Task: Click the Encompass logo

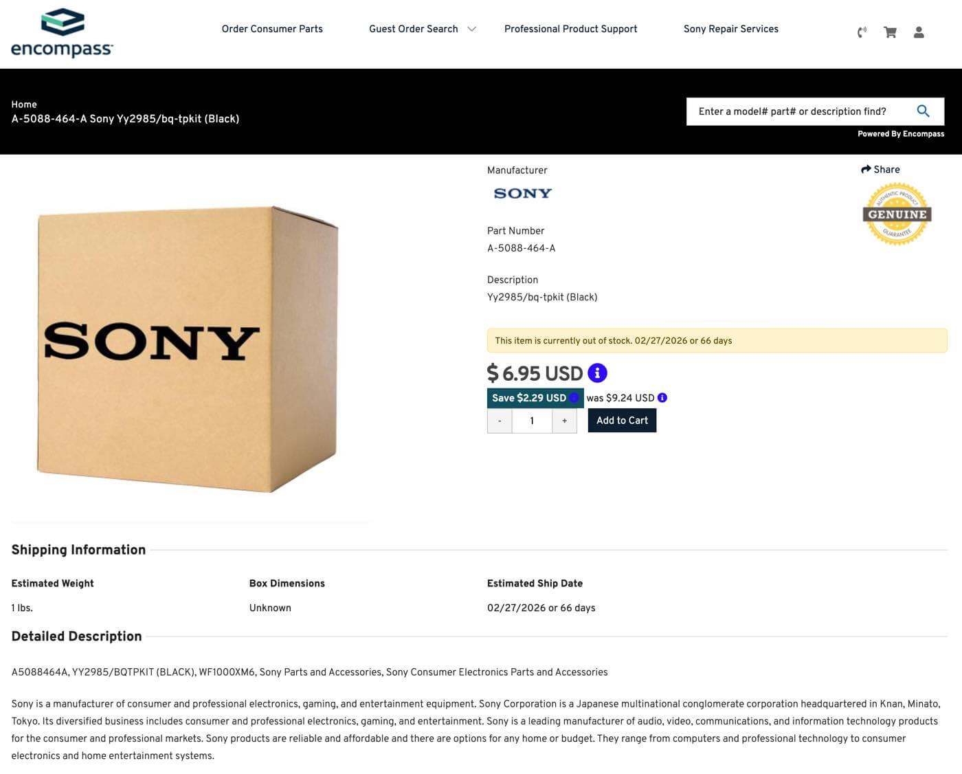Action: 62,33
